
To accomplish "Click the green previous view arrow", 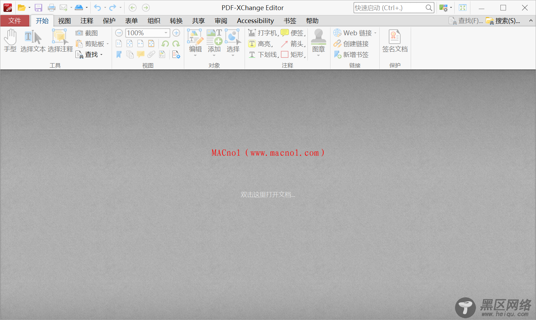I will pos(133,8).
